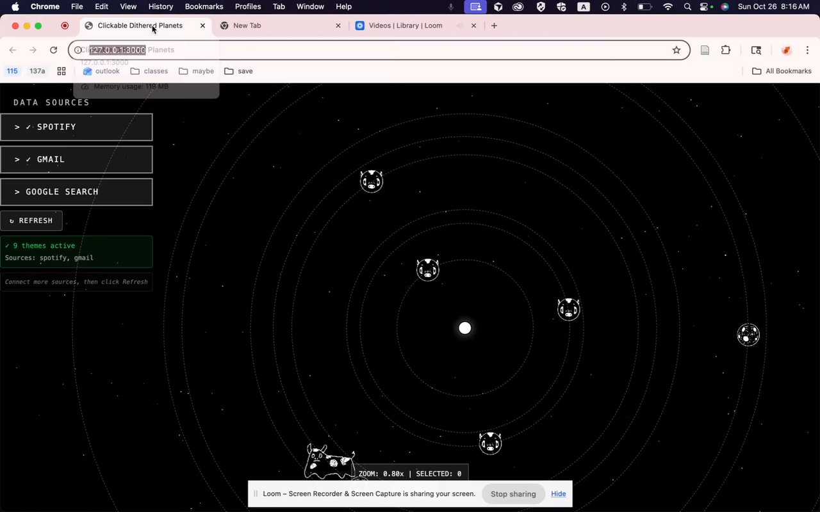Click the Refresh button
Screen dimensions: 820x512
pos(31,221)
